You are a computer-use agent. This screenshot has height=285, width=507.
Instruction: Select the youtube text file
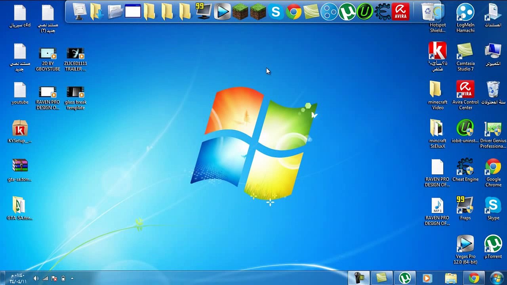tap(20, 93)
